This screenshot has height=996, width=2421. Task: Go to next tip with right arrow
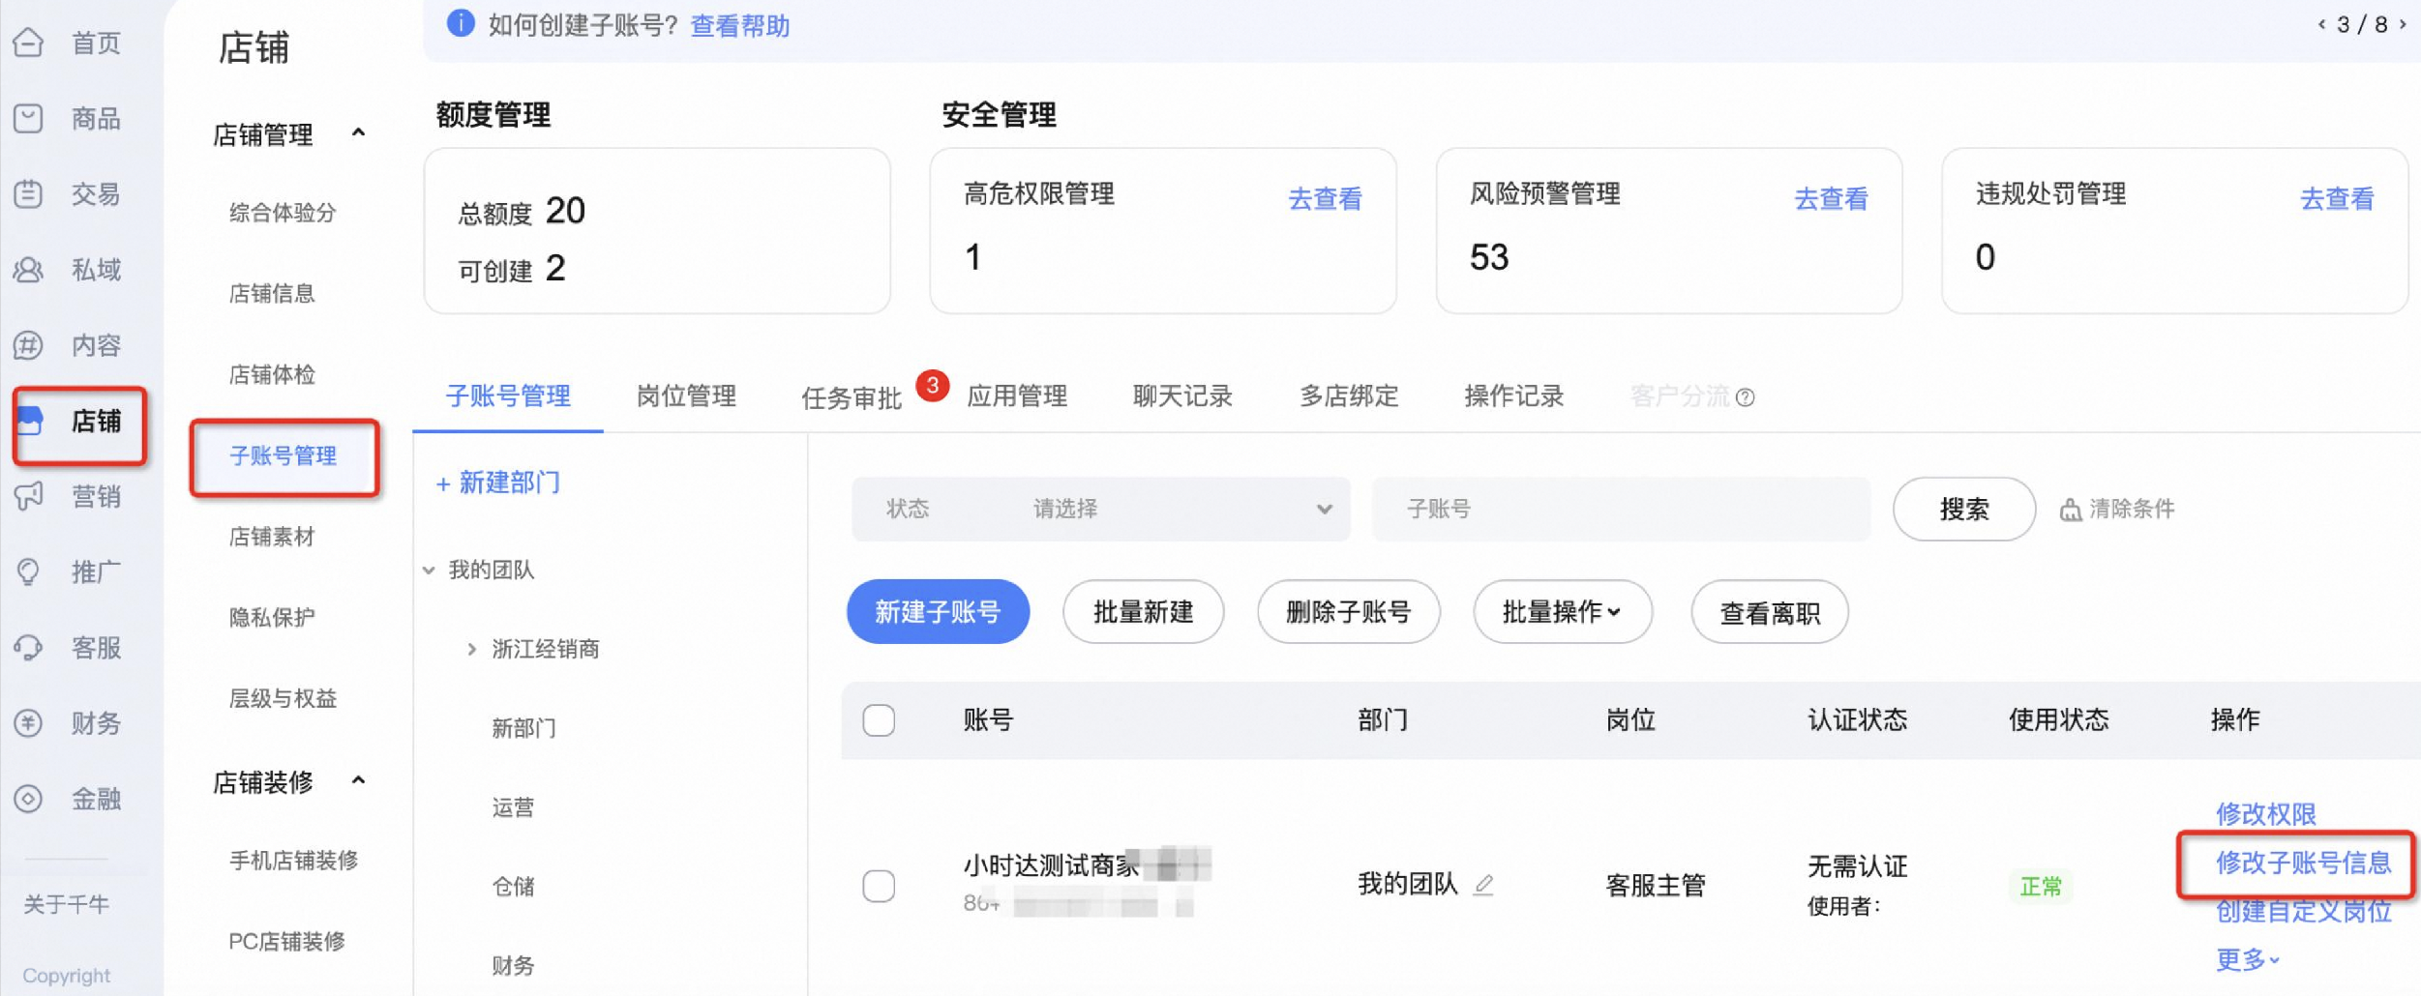2402,24
